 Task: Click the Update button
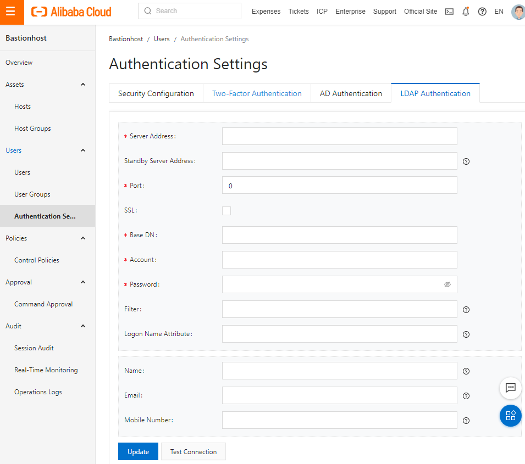coord(138,451)
